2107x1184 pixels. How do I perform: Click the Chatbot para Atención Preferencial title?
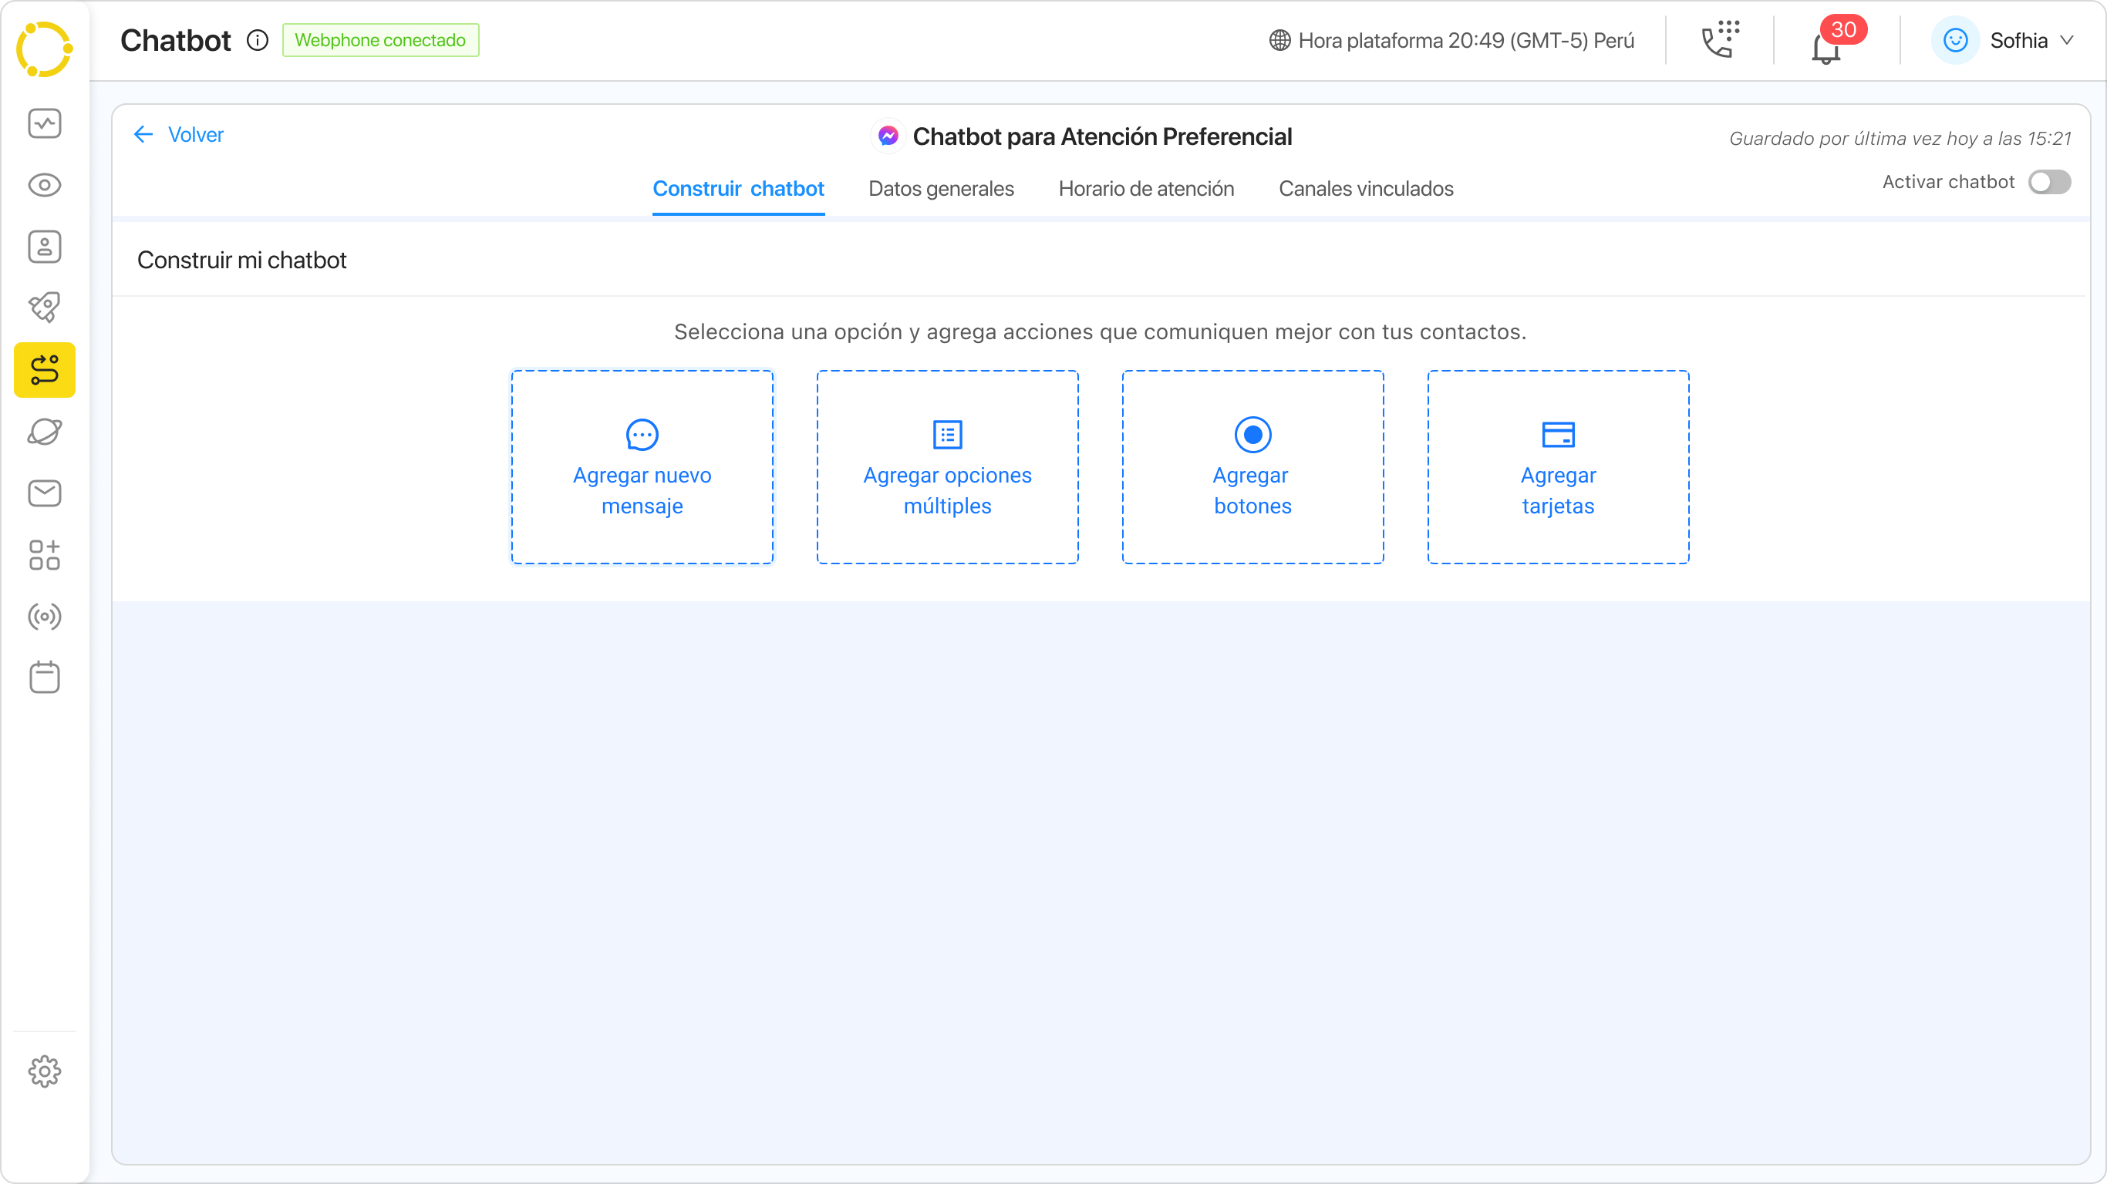click(x=1102, y=136)
